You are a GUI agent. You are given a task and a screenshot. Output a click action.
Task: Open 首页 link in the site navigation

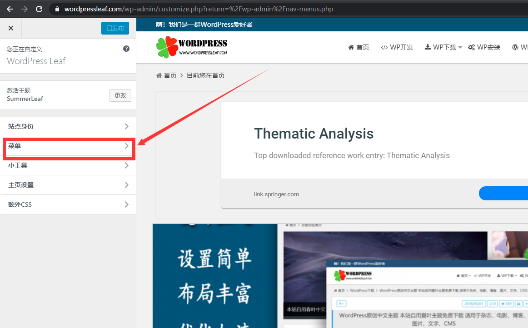[x=363, y=47]
